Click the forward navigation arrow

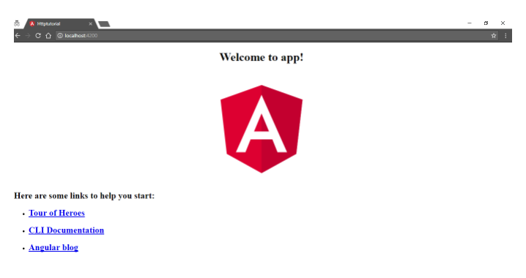(x=28, y=36)
